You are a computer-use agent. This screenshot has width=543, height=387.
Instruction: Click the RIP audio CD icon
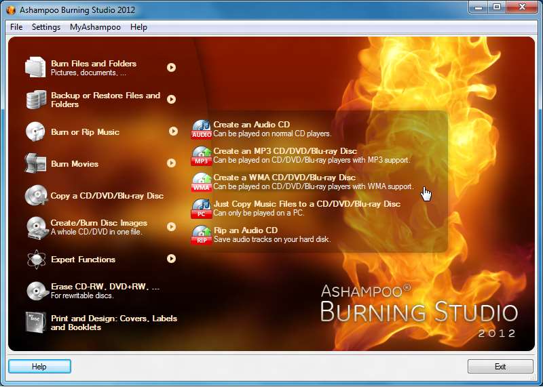pos(202,235)
